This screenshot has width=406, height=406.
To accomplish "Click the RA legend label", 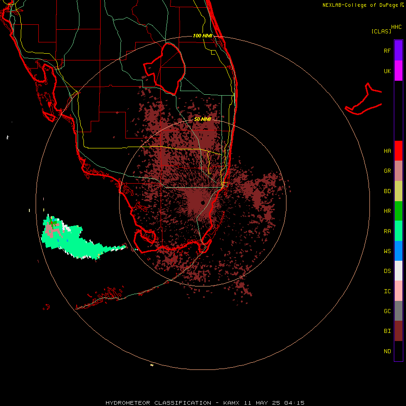I will coord(387,231).
